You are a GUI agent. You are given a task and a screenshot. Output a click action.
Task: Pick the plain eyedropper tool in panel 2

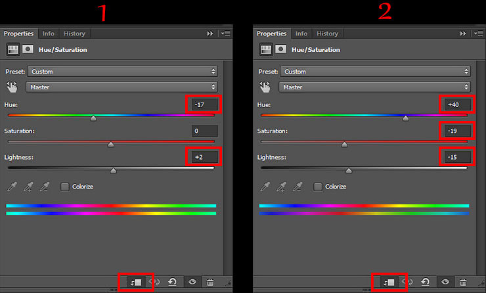[x=265, y=187]
